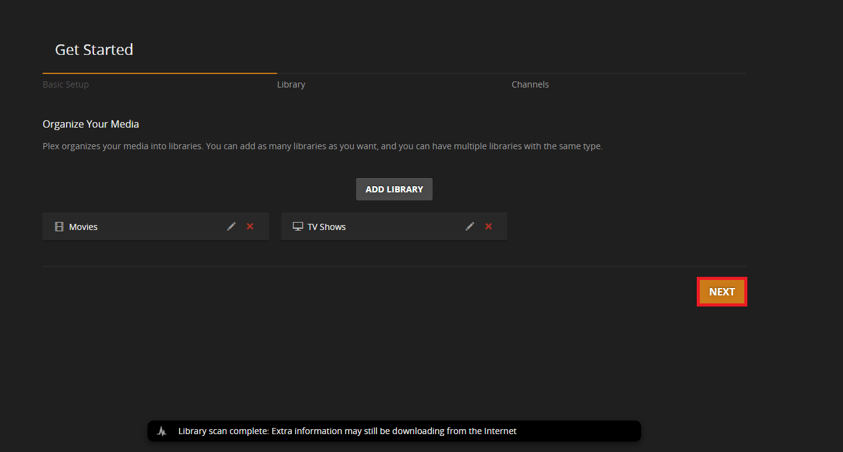
Task: Select the Movies library name
Action: (x=83, y=227)
